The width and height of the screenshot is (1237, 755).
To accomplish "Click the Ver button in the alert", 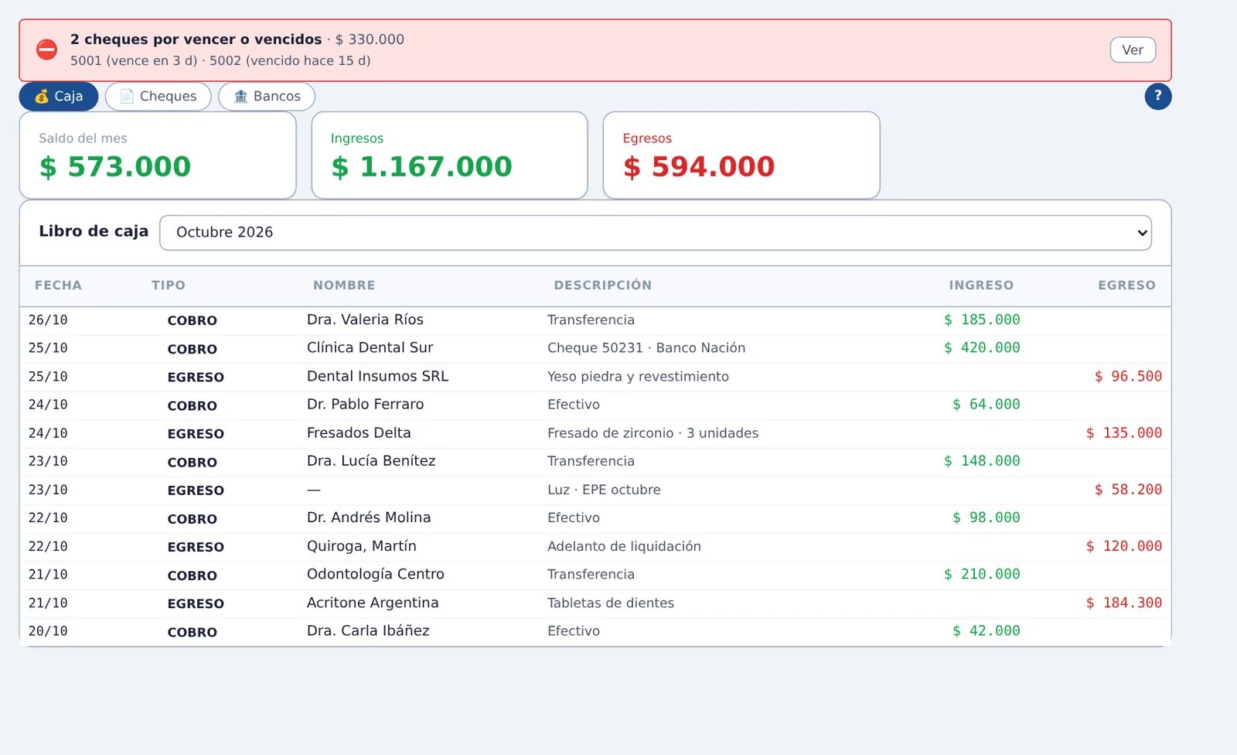I will point(1133,50).
